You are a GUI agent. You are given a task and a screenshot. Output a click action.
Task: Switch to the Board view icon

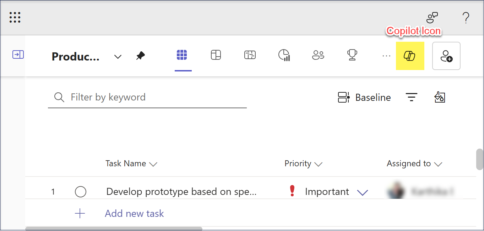pyautogui.click(x=216, y=55)
